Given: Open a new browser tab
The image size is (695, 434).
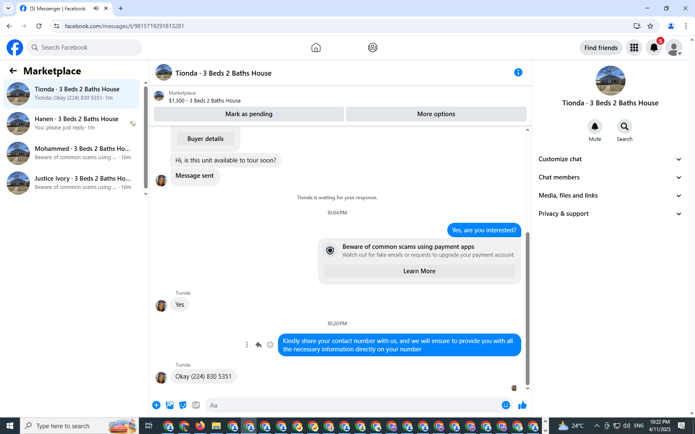Looking at the screenshot, I should coord(121,8).
